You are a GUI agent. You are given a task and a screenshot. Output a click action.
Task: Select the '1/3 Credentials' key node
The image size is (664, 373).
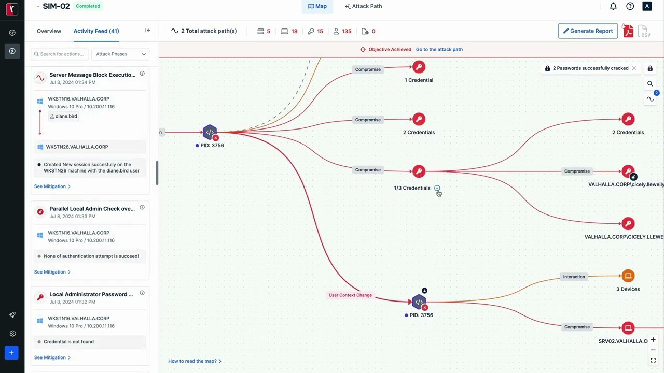419,171
